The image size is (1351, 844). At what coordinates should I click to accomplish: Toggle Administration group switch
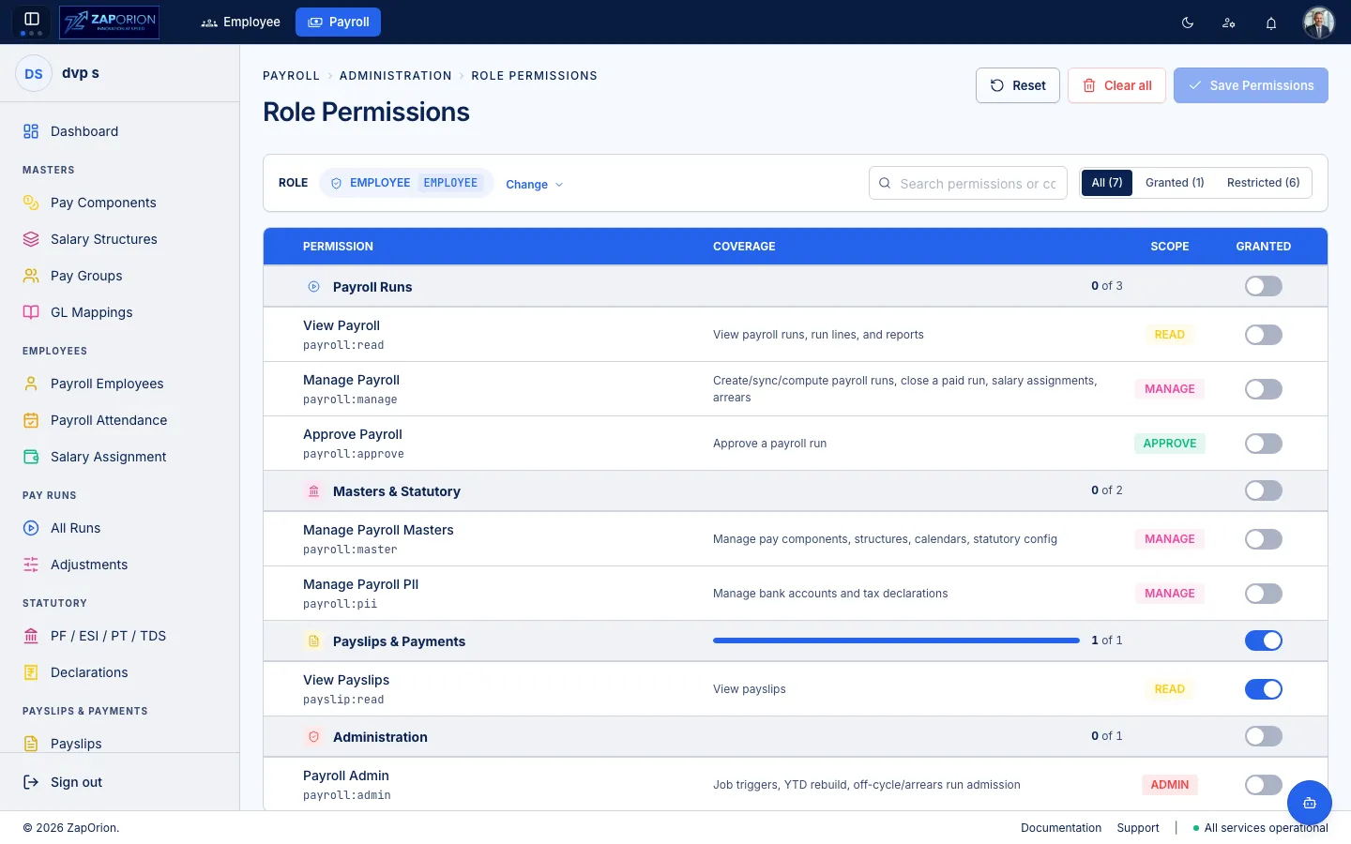click(1264, 736)
